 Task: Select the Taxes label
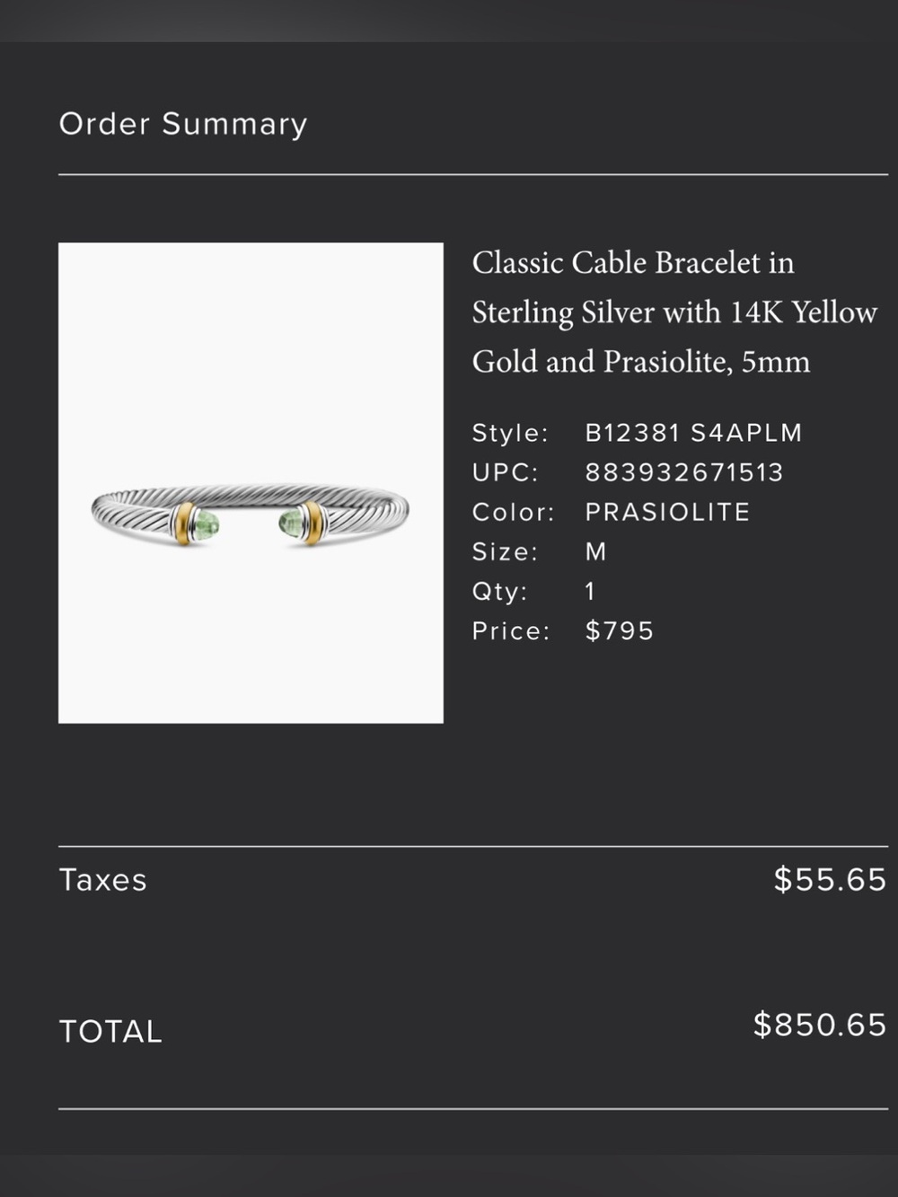[x=102, y=880]
